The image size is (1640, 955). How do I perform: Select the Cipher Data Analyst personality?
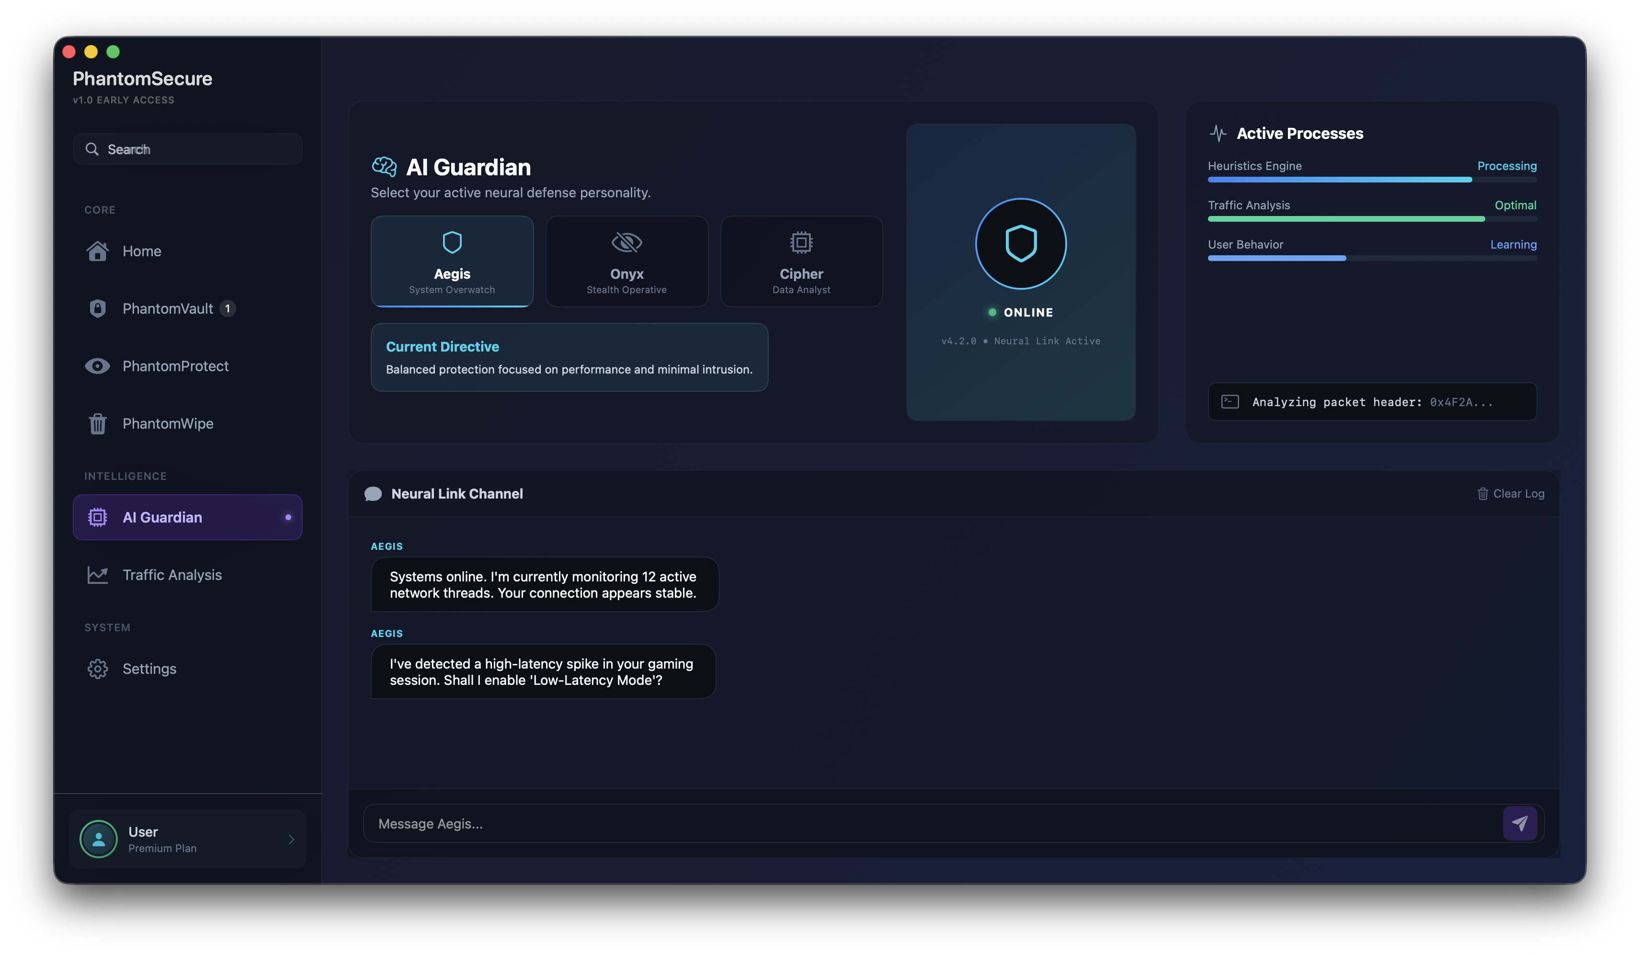click(801, 261)
